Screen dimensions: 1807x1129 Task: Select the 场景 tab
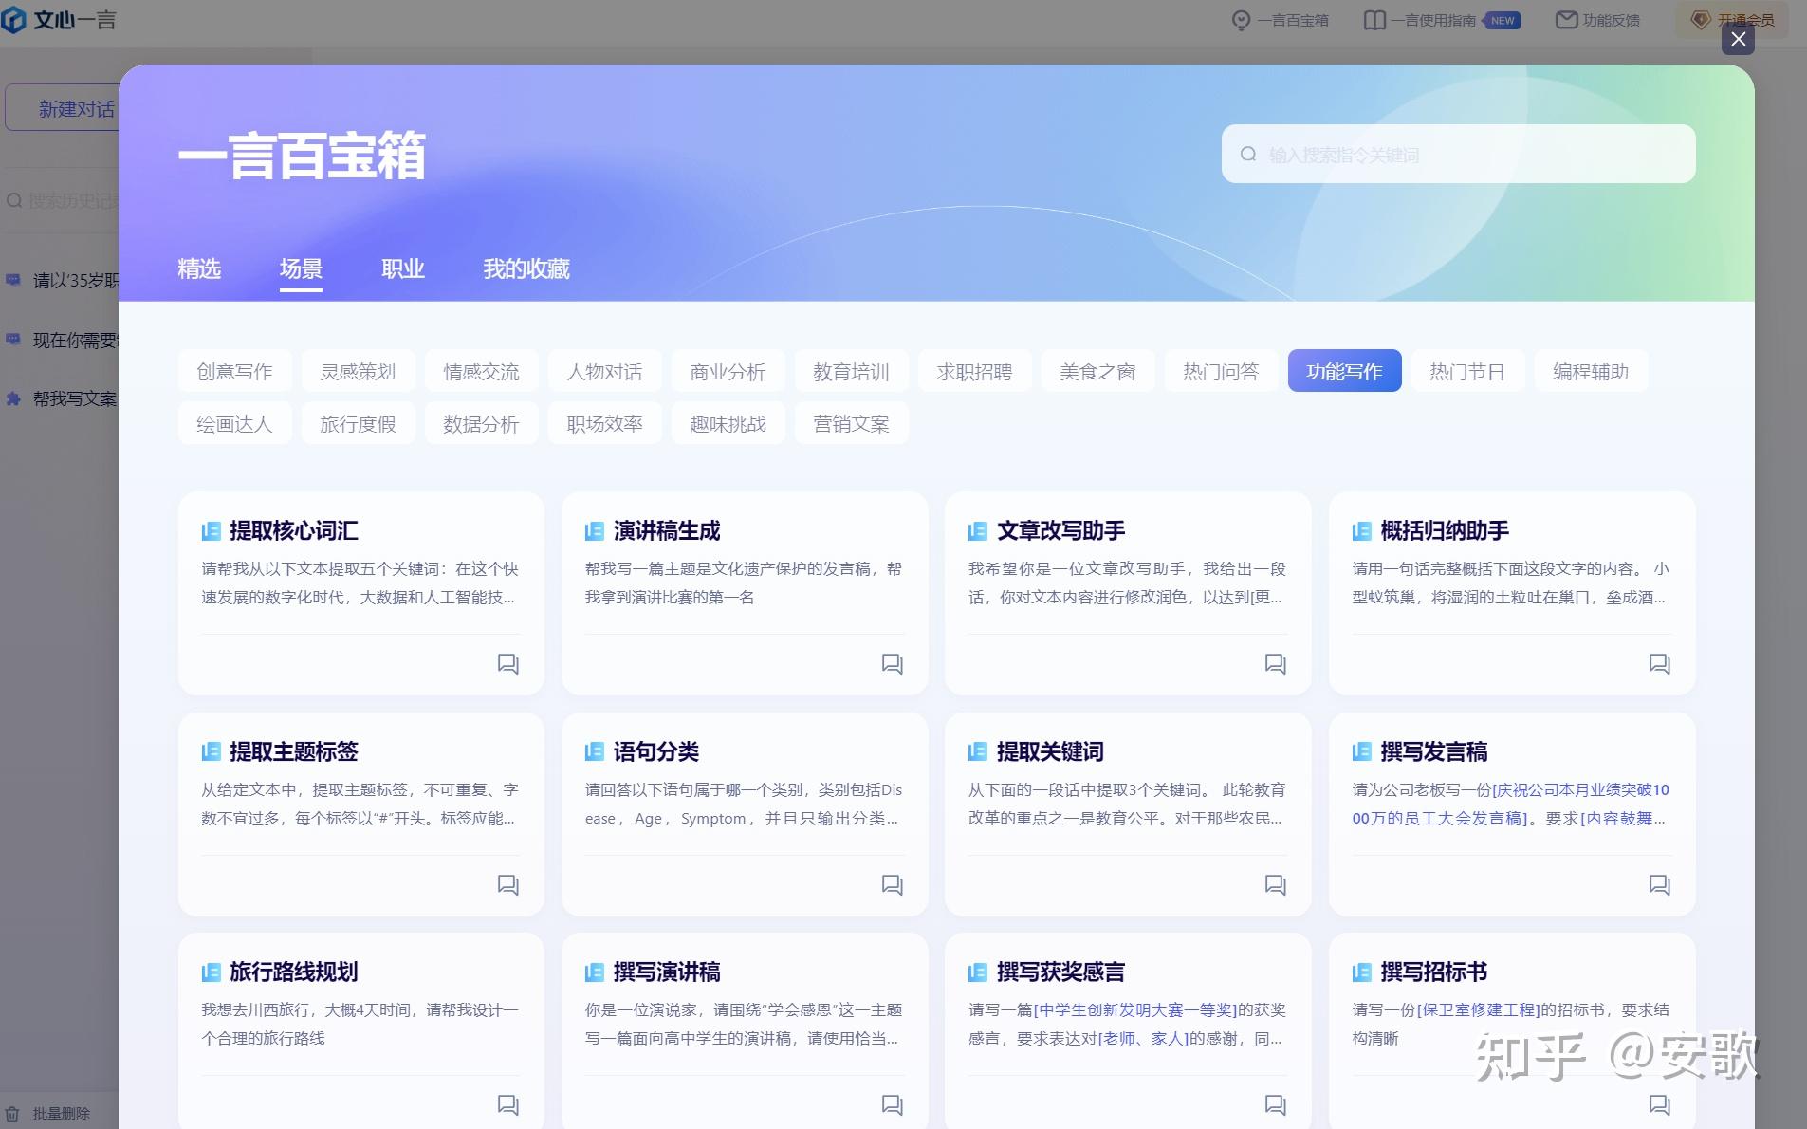[x=301, y=269]
